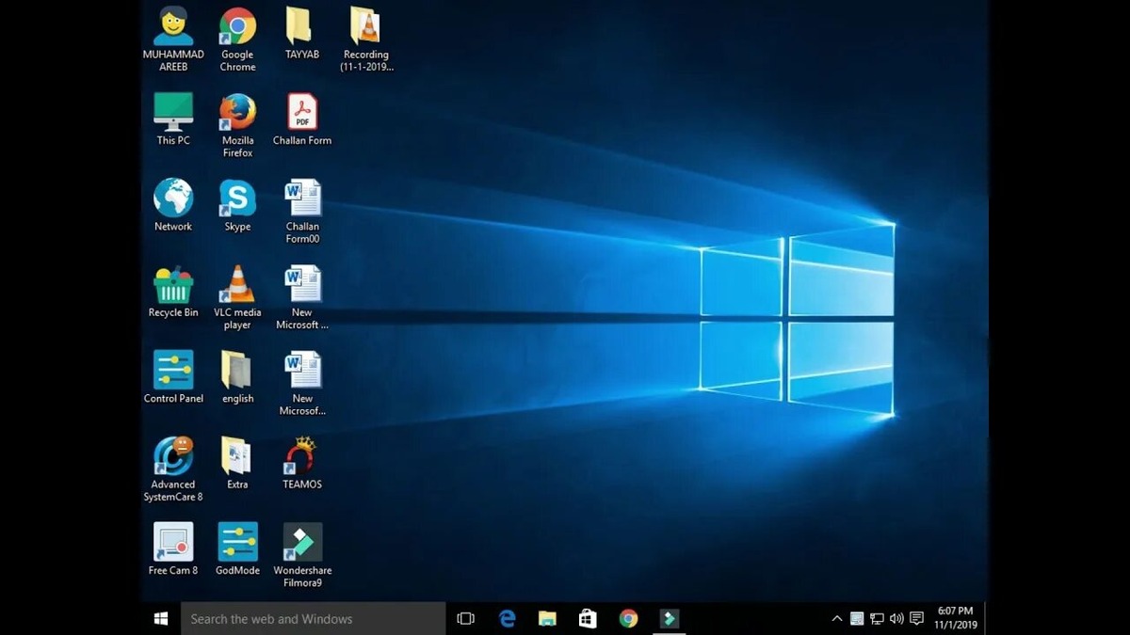This screenshot has width=1130, height=635.
Task: Open the touch keyboard tray icon
Action: pos(857,618)
